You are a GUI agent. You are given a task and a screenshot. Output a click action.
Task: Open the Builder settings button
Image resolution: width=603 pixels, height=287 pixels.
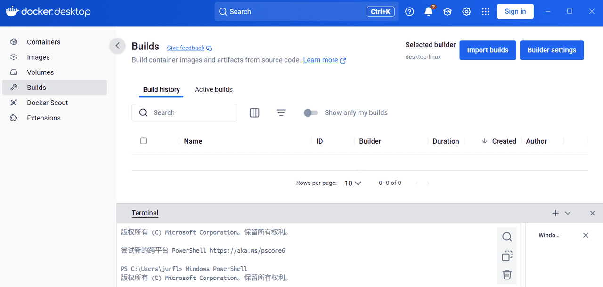(x=552, y=50)
